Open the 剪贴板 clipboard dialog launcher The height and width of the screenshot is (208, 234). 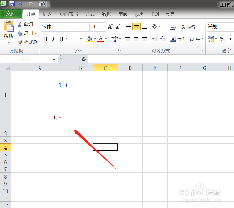point(36,50)
